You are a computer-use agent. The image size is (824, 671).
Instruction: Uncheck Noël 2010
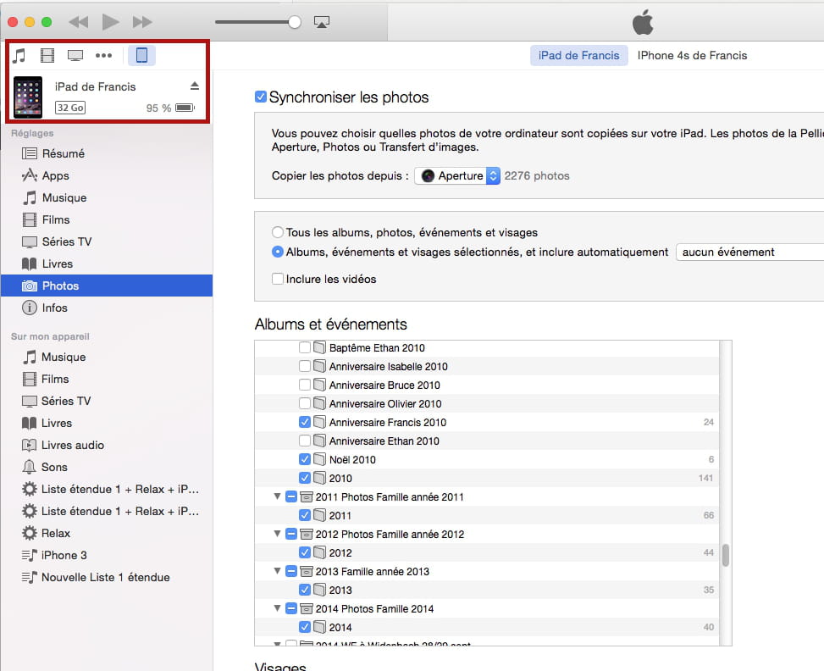pos(304,459)
